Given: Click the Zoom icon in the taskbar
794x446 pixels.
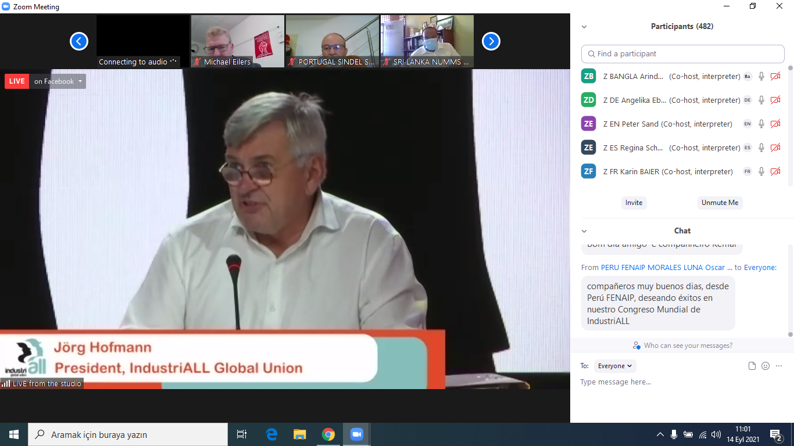Looking at the screenshot, I should 356,434.
